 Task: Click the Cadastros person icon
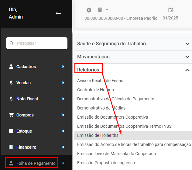click(x=11, y=67)
